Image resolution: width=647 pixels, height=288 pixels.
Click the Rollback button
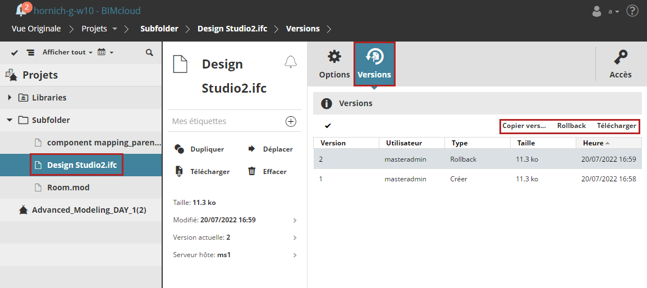click(x=571, y=126)
